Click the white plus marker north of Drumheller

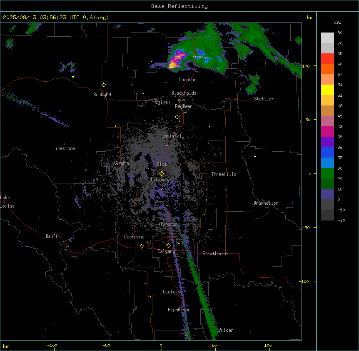[255, 156]
